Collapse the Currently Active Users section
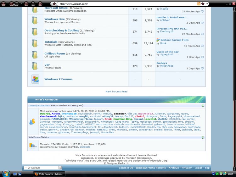236x177 pixels. (x=203, y=106)
